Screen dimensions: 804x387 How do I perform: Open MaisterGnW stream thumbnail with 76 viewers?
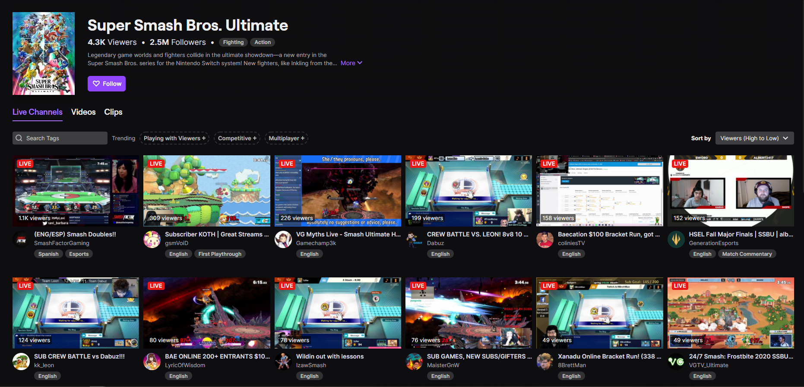[x=468, y=313]
